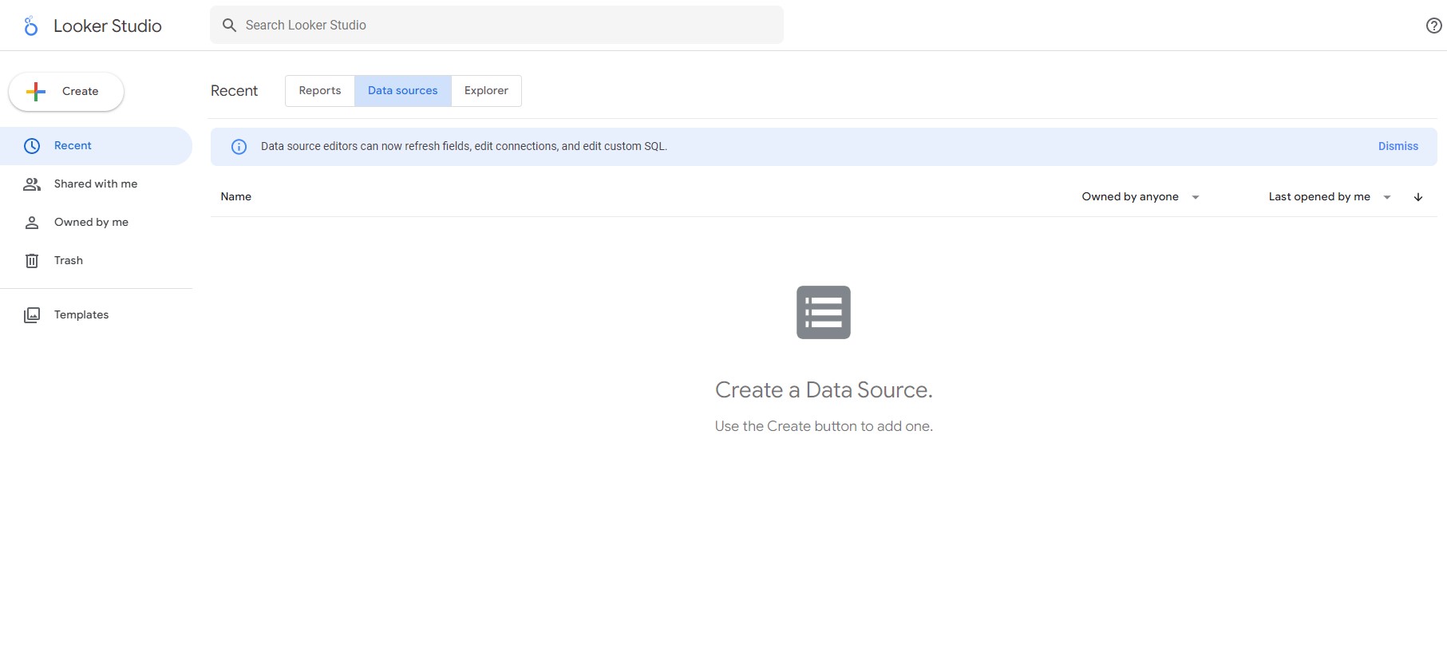The image size is (1447, 656).
Task: Click the Looker Studio logo icon
Action: pyautogui.click(x=30, y=26)
